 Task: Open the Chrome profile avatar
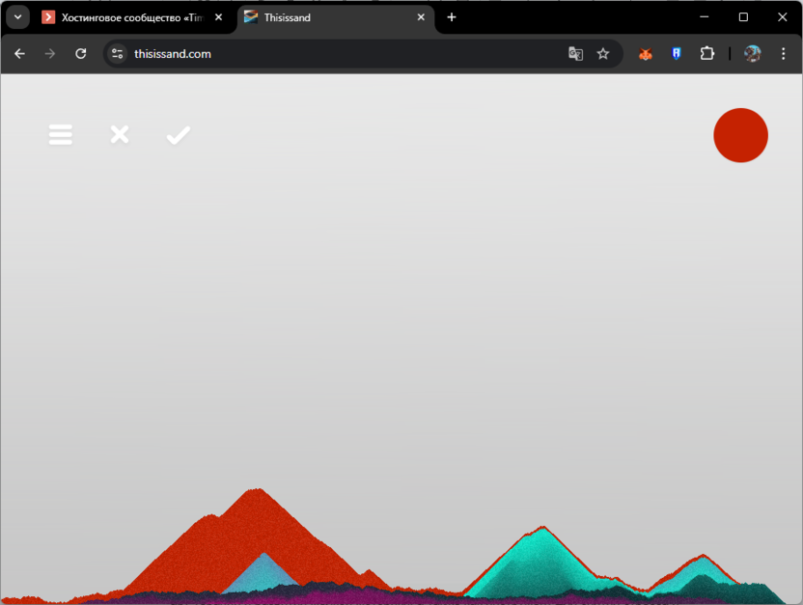752,54
